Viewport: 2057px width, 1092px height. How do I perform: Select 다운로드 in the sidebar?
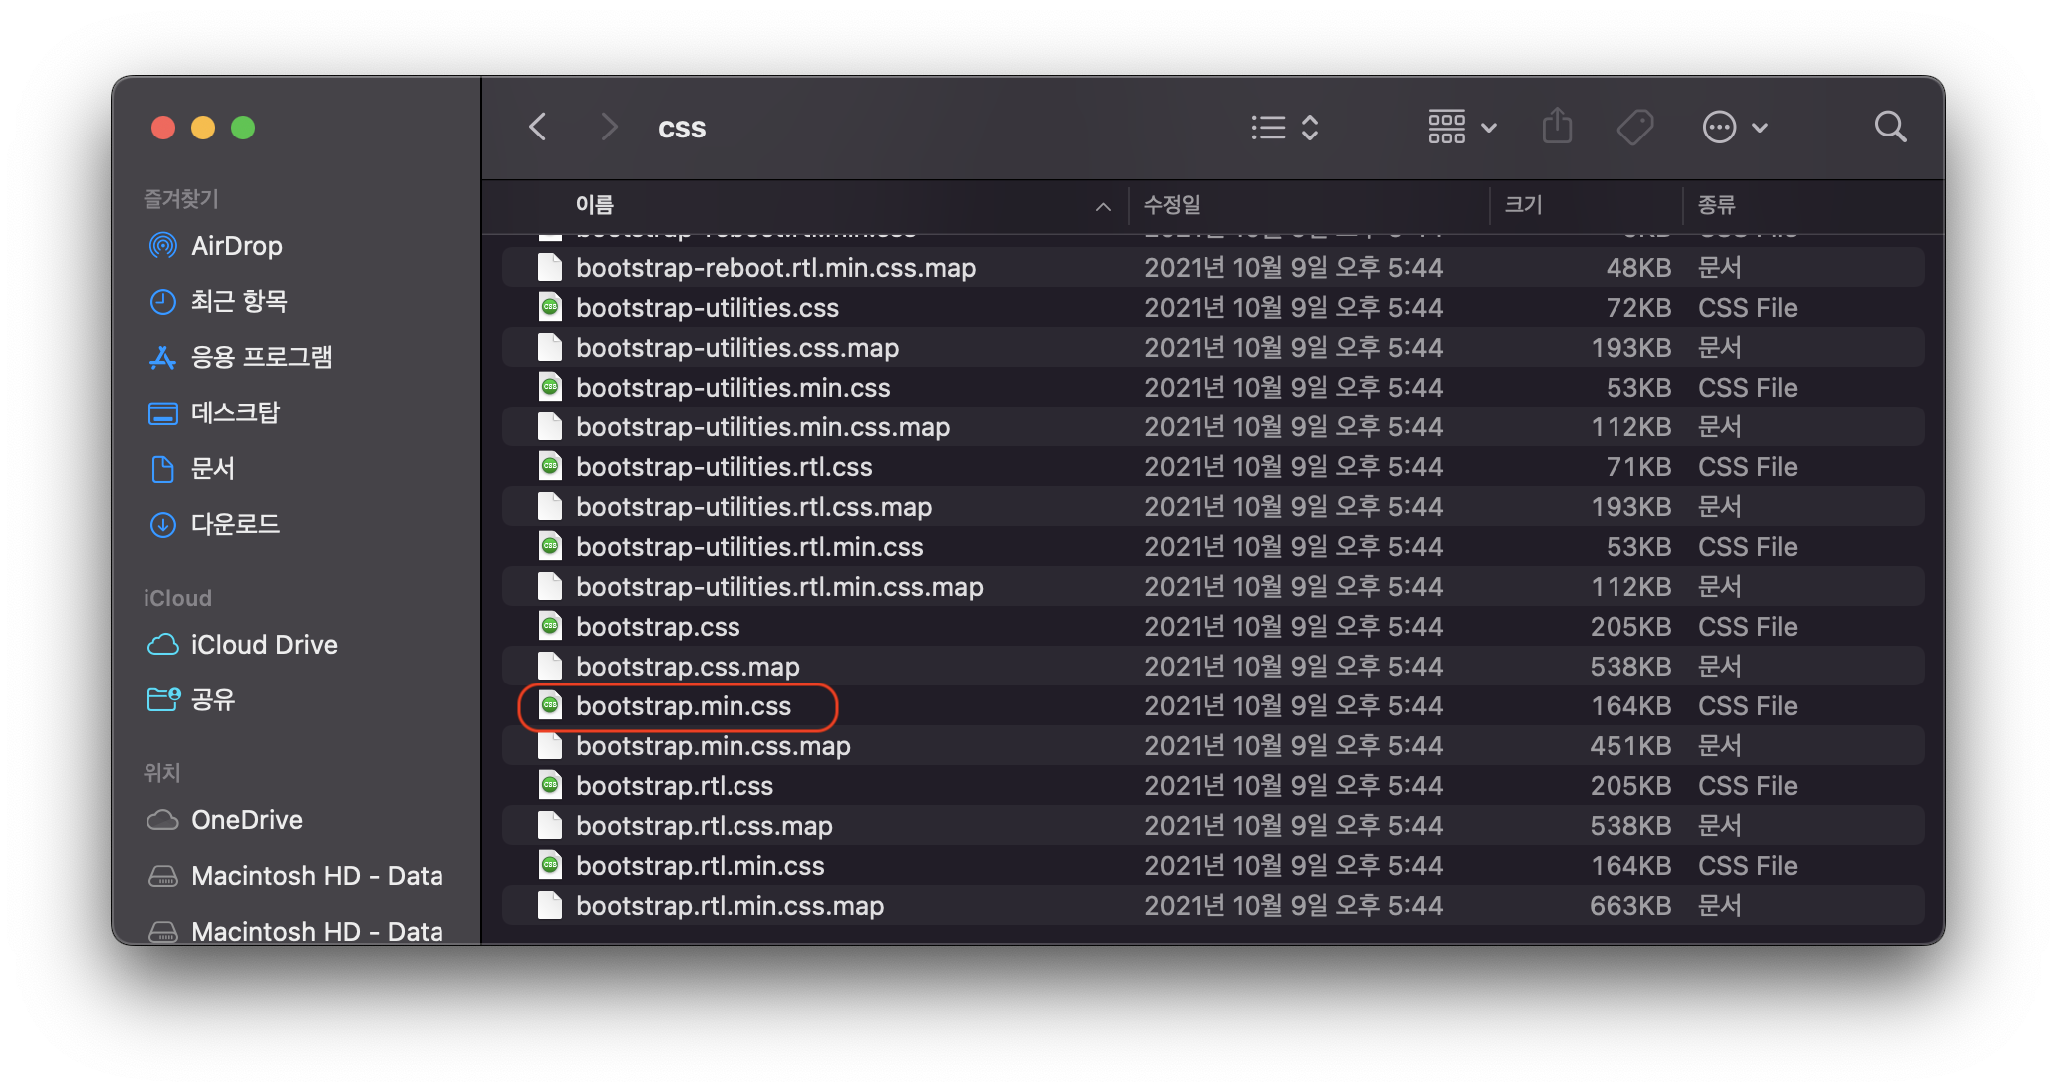235,524
